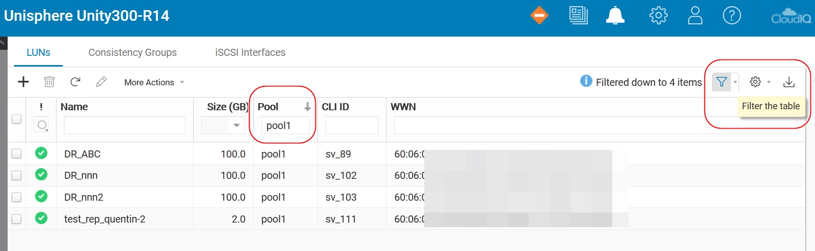Select the DR_nnn LUN name
The image size is (815, 251).
[x=81, y=175]
